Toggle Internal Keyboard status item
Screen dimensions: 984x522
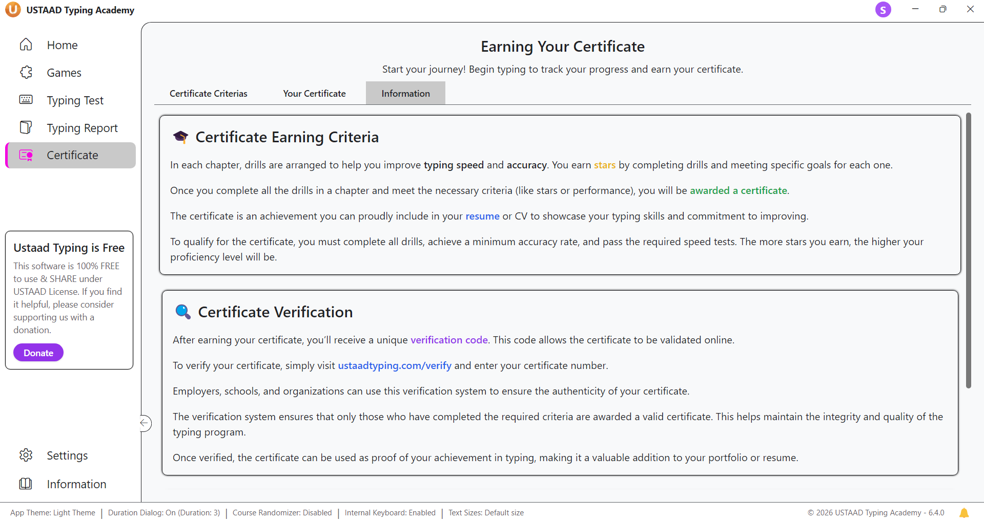click(390, 513)
